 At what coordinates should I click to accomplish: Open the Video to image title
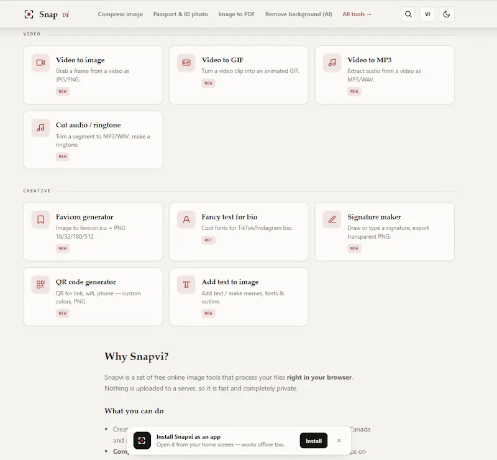pos(80,60)
